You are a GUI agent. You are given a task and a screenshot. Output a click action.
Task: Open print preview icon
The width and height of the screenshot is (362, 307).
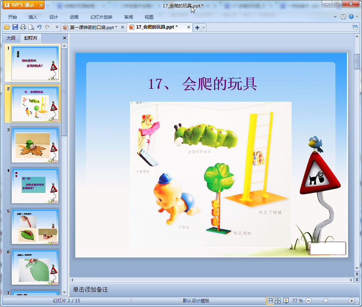pos(31,27)
